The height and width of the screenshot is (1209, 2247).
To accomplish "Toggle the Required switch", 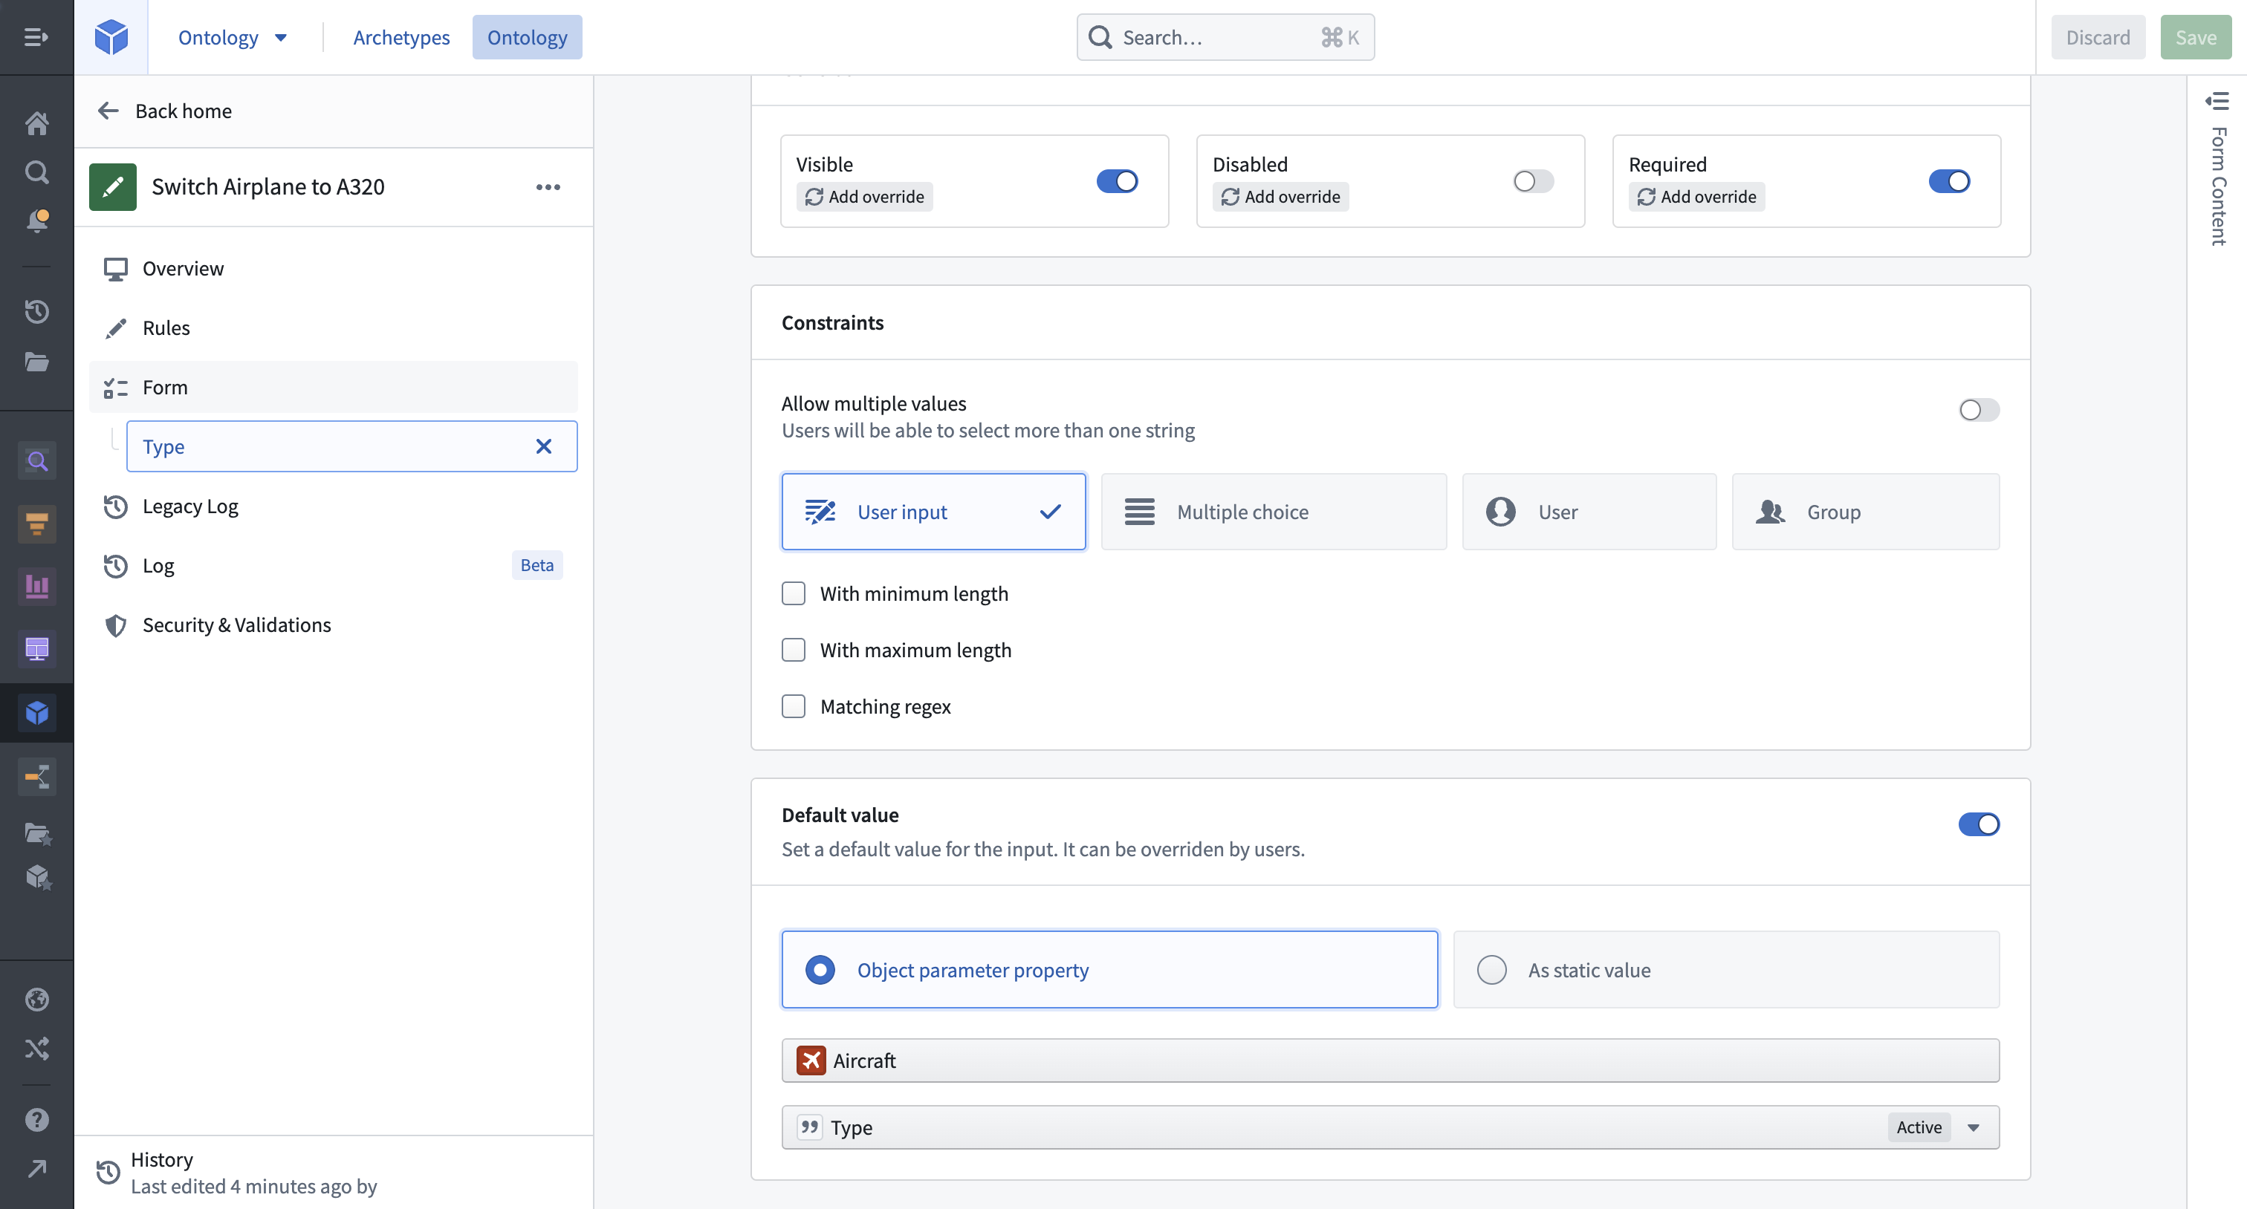I will point(1949,180).
